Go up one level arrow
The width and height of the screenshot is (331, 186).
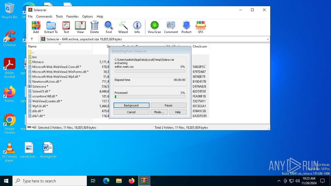tap(32, 39)
